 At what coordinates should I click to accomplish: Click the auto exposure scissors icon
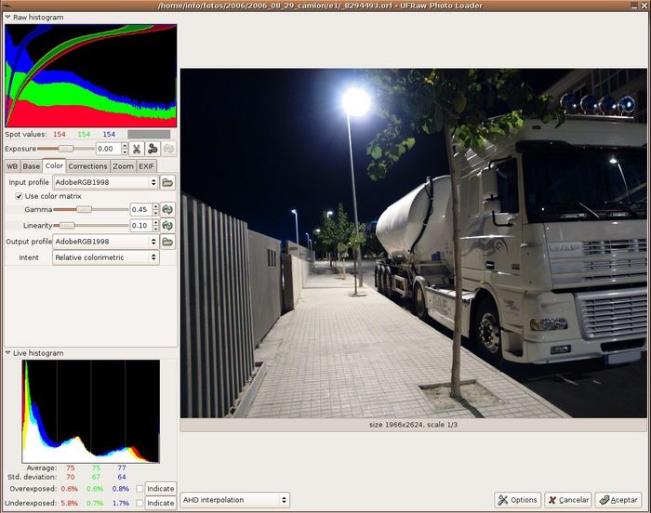pyautogui.click(x=137, y=149)
